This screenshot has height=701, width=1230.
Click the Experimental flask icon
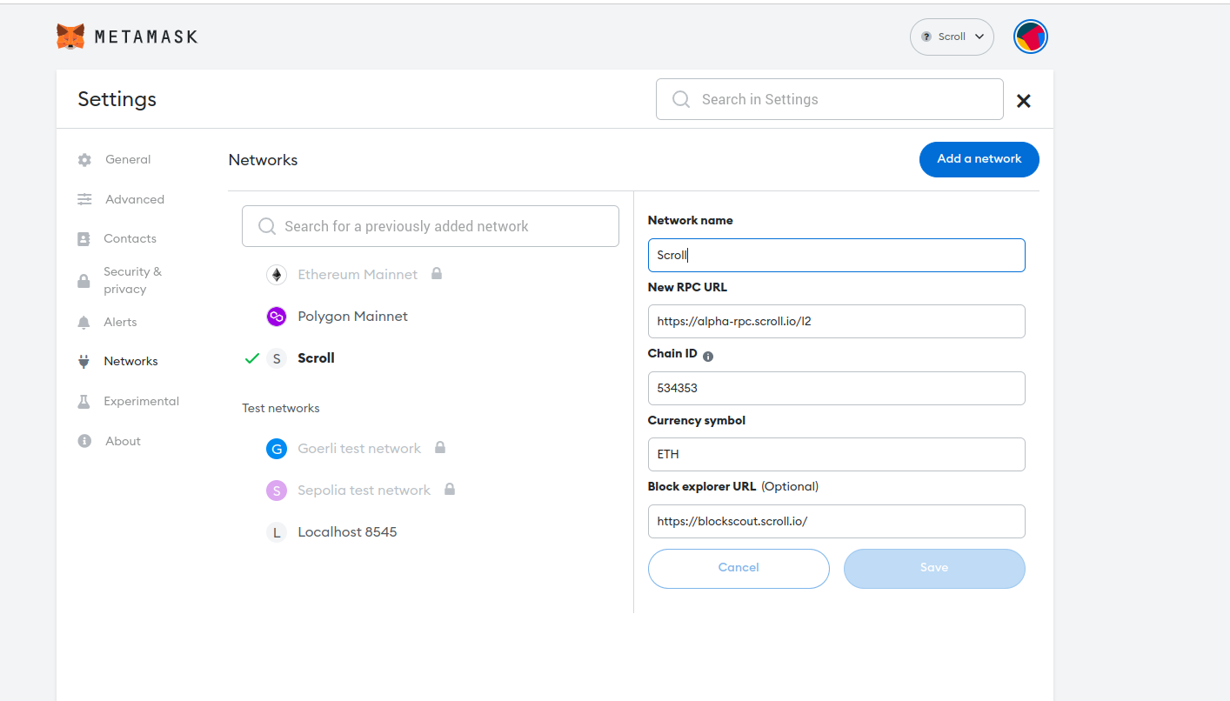point(84,402)
